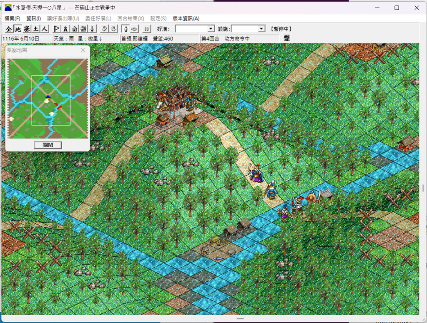Click the 首領:耶律輝 leader status text
This screenshot has height=323, width=427.
tap(135, 39)
